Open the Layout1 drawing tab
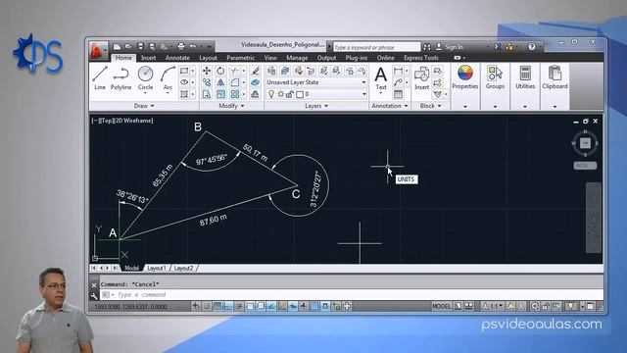The width and height of the screenshot is (627, 353). pos(157,268)
